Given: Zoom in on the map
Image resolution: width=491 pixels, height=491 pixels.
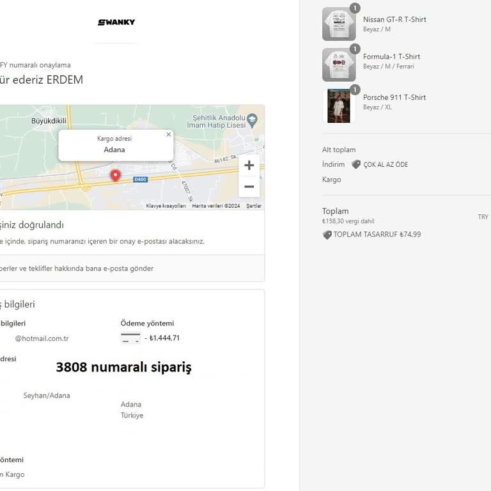Looking at the screenshot, I should 249,166.
